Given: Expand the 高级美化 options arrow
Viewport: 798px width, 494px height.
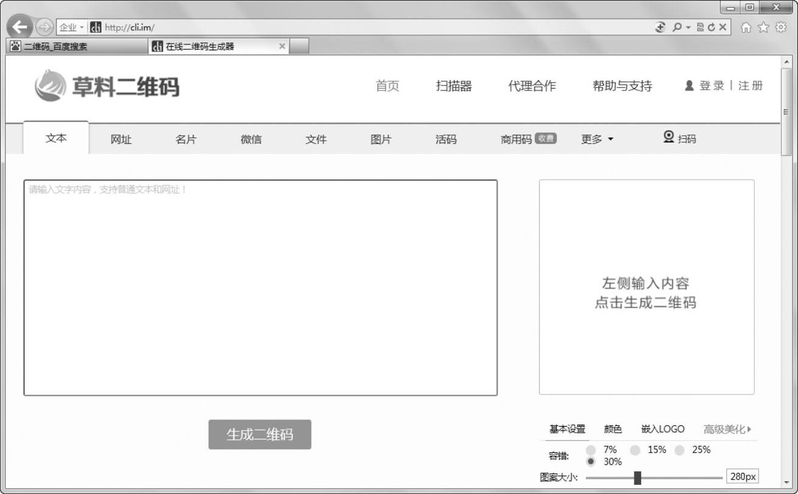Looking at the screenshot, I should [x=749, y=429].
